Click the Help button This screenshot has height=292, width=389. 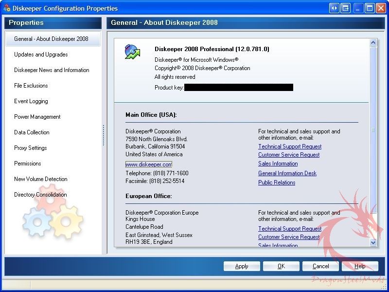[360, 266]
